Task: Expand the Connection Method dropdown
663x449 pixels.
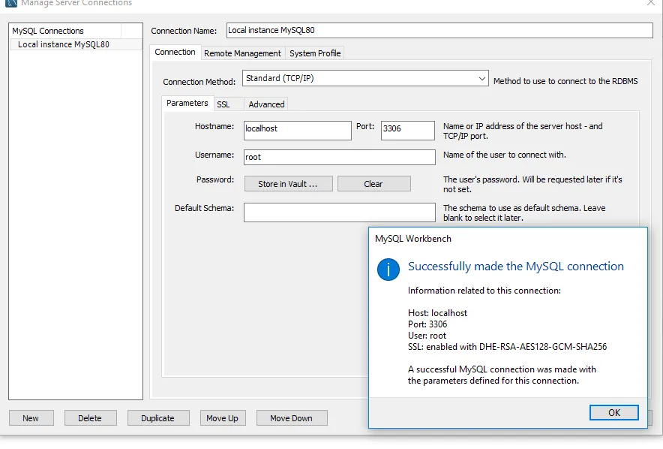Action: tap(482, 79)
